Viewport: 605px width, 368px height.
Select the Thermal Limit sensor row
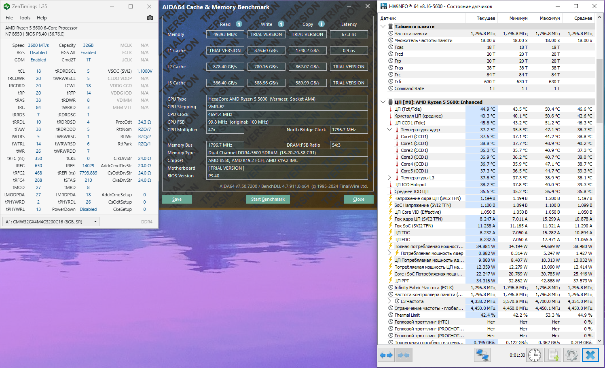coord(487,315)
